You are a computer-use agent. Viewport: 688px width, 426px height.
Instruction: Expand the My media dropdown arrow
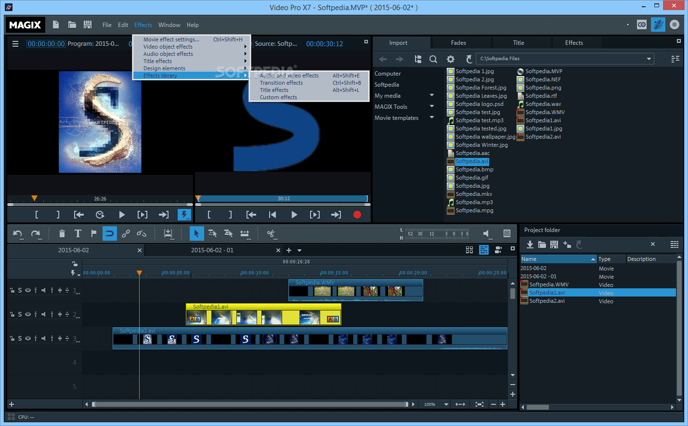pyautogui.click(x=432, y=95)
